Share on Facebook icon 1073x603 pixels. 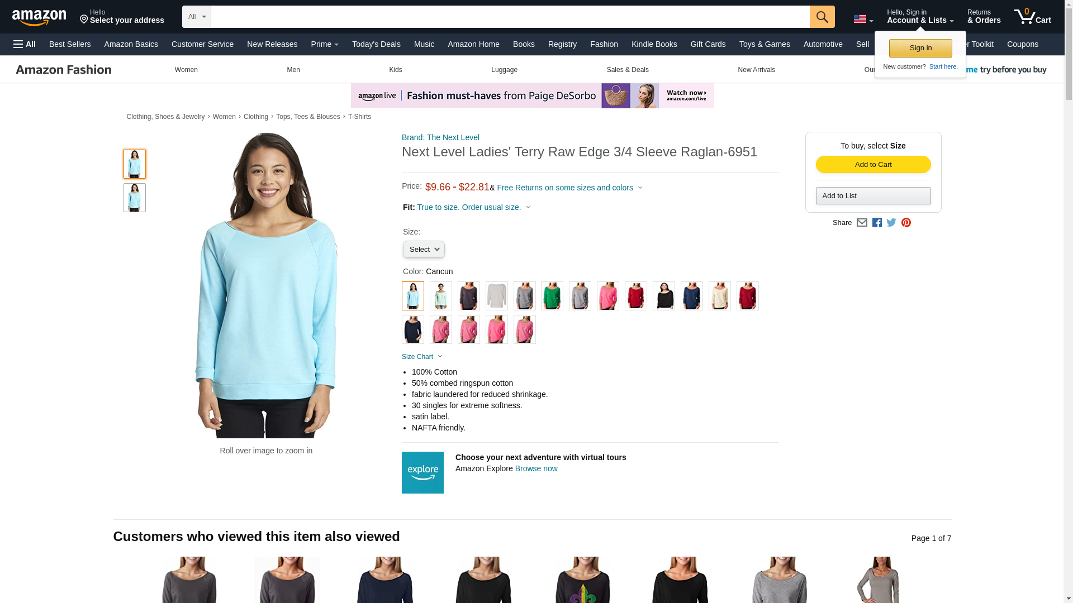coord(877,223)
